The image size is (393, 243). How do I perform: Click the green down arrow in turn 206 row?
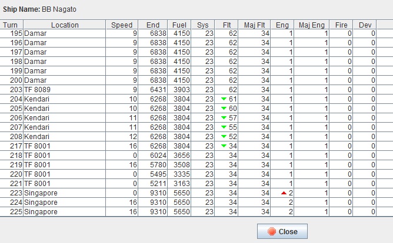click(224, 118)
